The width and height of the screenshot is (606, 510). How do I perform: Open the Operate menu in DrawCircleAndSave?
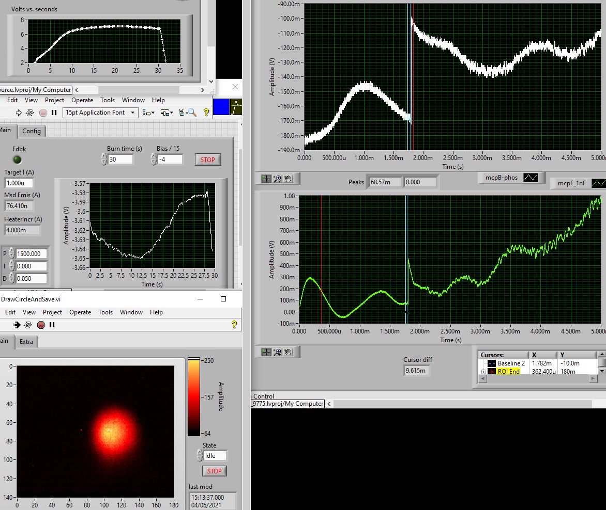tap(80, 312)
